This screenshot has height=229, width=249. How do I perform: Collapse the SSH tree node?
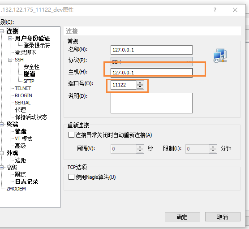(x=10, y=60)
